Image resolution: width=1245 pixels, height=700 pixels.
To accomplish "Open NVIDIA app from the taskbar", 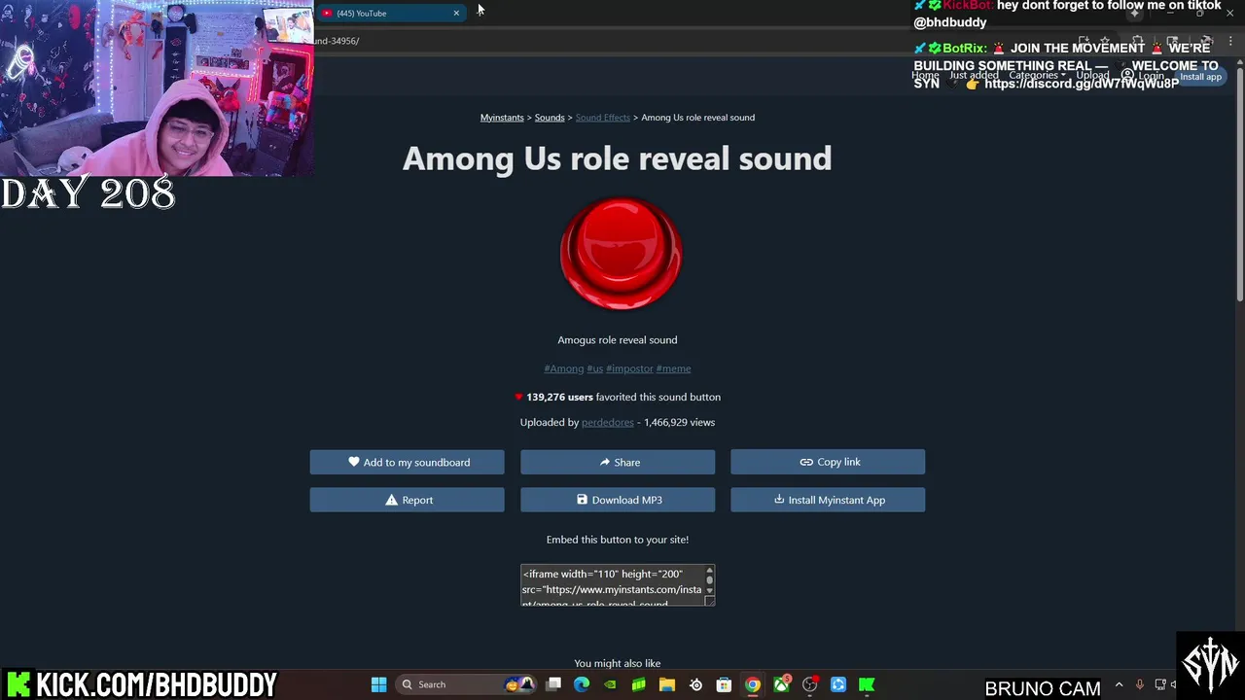I will pos(610,684).
